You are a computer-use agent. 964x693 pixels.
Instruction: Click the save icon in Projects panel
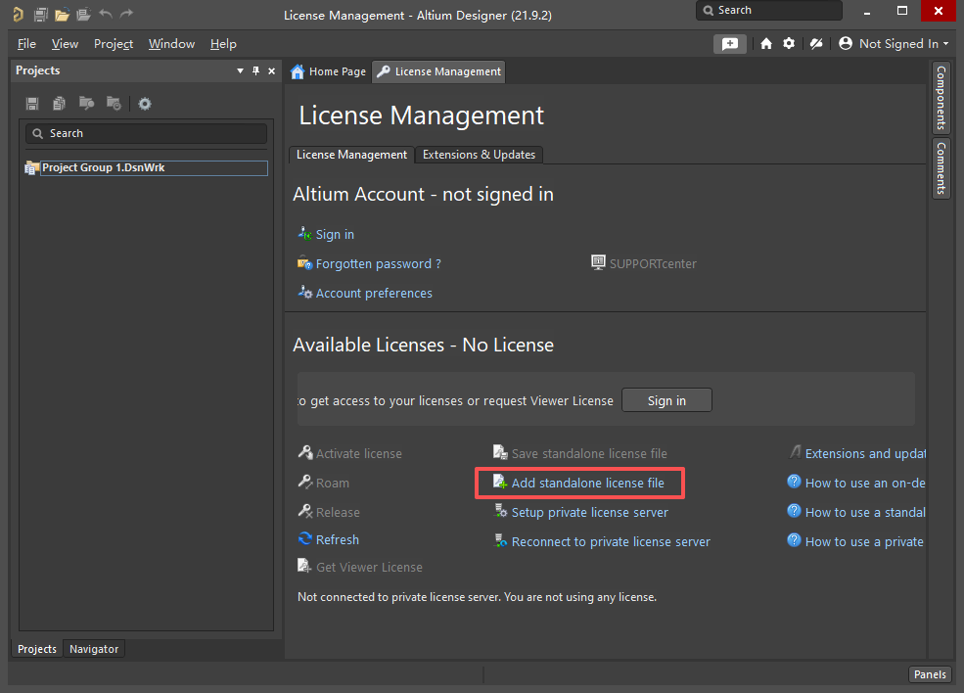click(x=32, y=104)
